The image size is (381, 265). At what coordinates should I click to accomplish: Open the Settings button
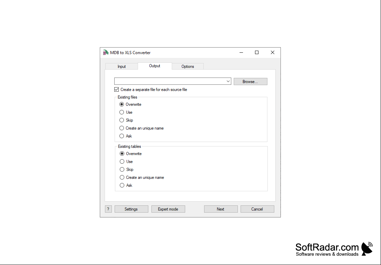click(131, 209)
